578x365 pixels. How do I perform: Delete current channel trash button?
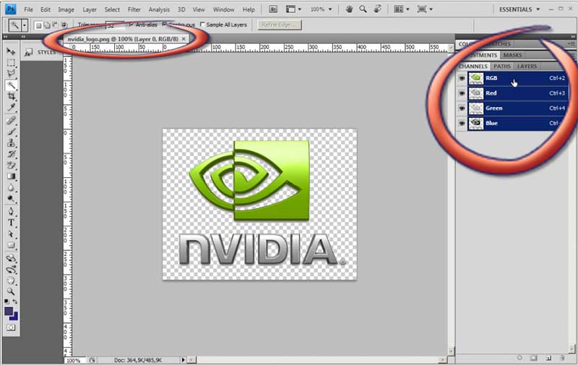pos(562,358)
